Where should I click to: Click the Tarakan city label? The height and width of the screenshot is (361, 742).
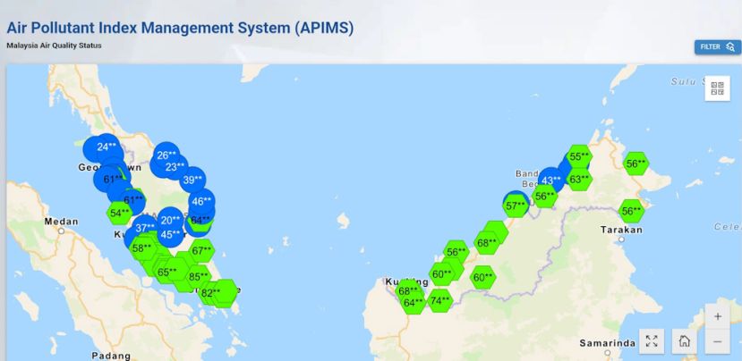tap(621, 231)
